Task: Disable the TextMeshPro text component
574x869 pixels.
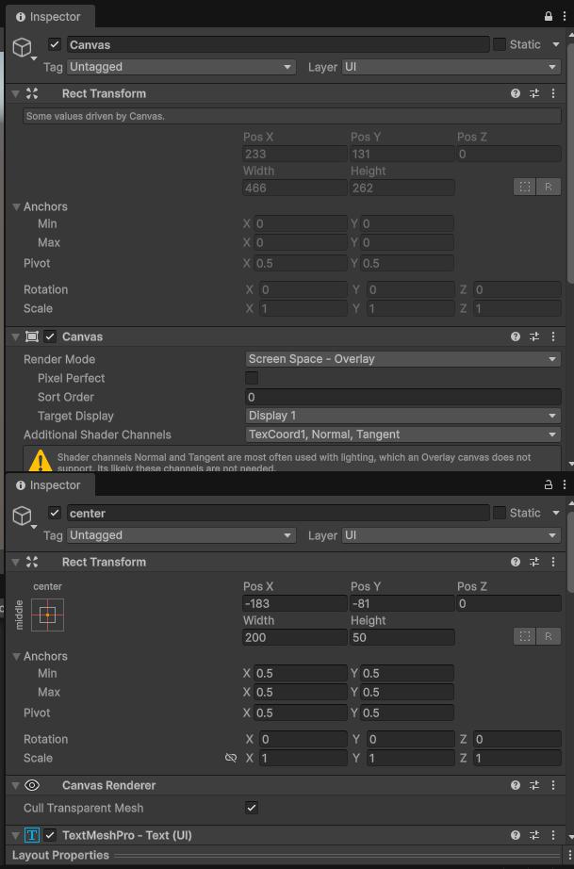Action: 50,835
